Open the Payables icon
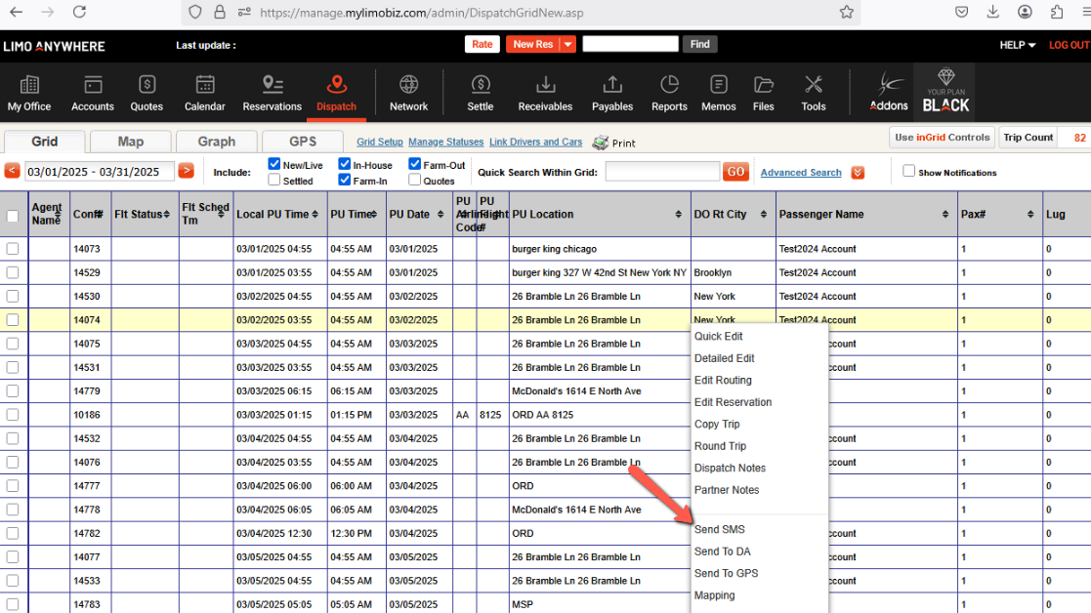This screenshot has width=1091, height=613. tap(612, 85)
